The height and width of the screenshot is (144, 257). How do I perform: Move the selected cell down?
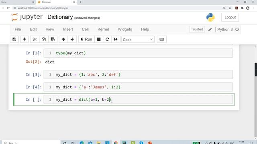72,39
